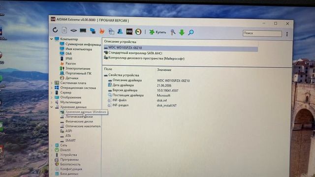Expand the Операционная система node
315x177 pixels.
pos(52,88)
